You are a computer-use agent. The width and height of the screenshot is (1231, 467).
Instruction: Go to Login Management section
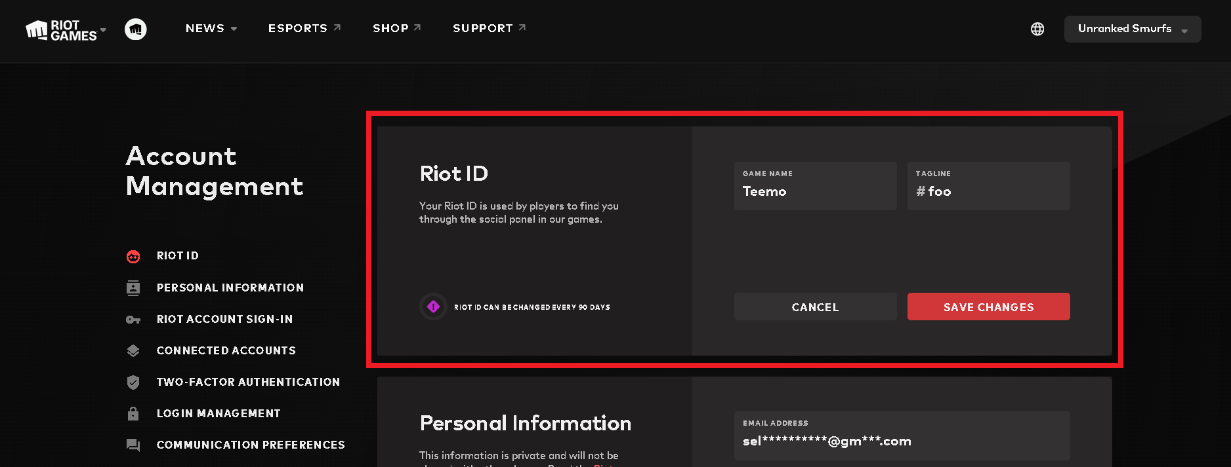[219, 413]
